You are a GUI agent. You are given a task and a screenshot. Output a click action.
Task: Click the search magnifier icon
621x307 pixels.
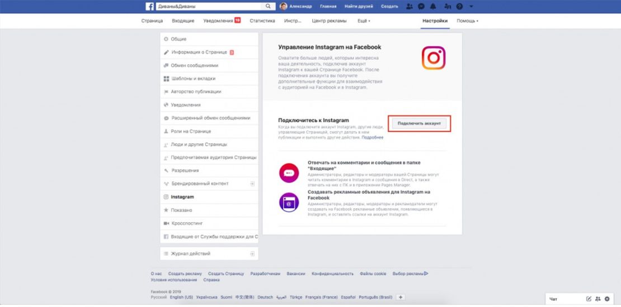pyautogui.click(x=268, y=6)
